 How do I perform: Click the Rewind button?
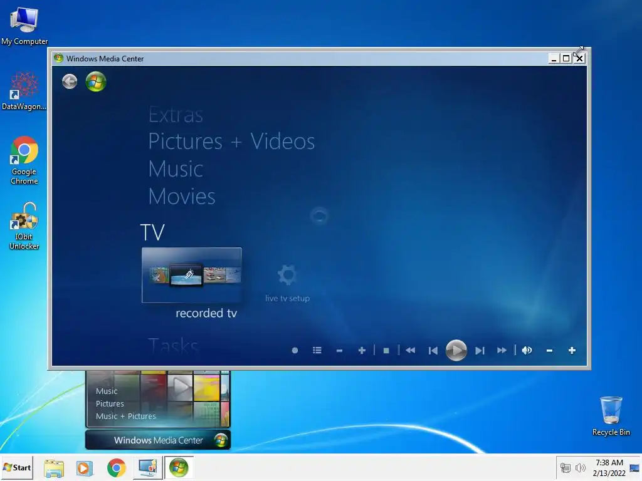pos(411,351)
